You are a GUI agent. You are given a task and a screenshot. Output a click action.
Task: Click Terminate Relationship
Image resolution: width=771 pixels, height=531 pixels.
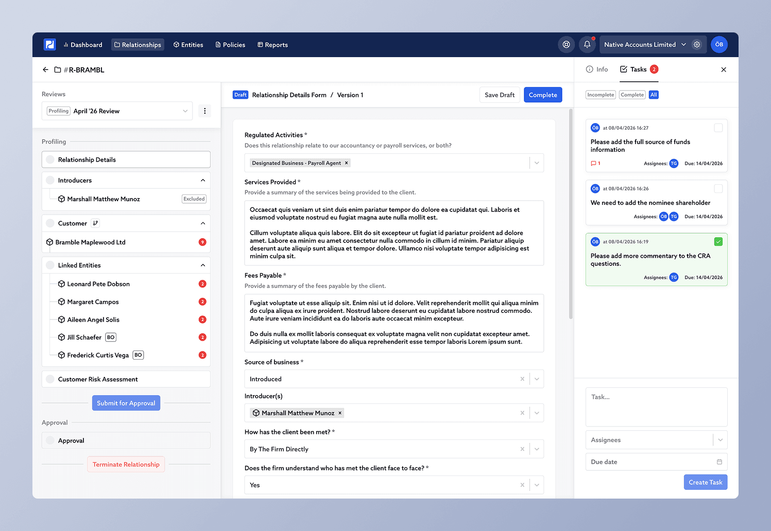(x=126, y=464)
